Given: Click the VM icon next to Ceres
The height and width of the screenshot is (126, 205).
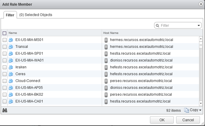Looking at the screenshot, I should [11, 74].
